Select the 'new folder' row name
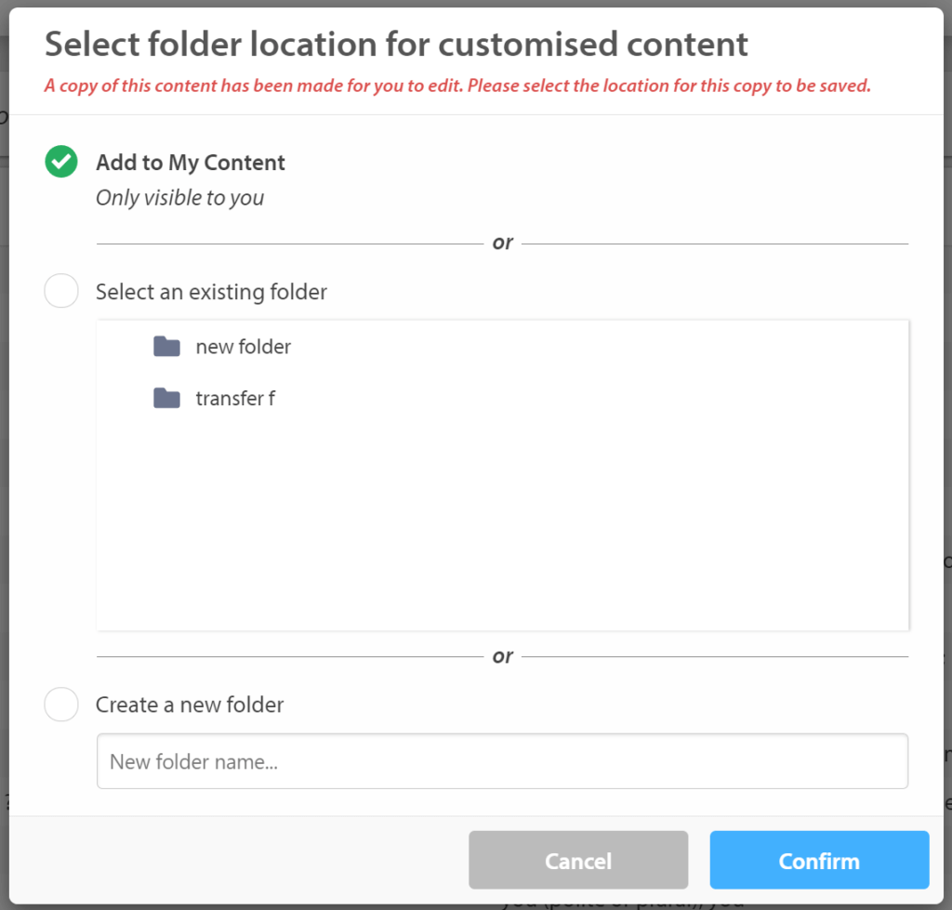Viewport: 952px width, 910px height. click(x=243, y=347)
